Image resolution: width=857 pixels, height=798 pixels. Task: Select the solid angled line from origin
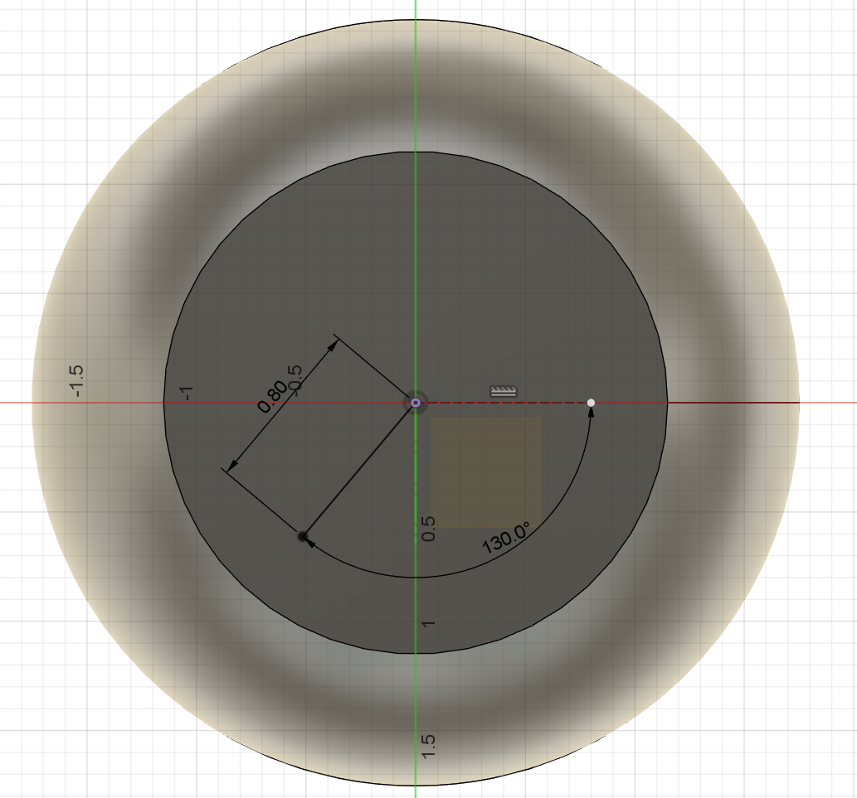pos(359,469)
